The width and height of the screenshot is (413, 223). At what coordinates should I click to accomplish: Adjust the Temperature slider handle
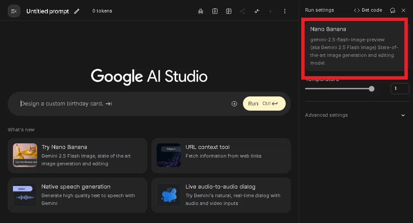(x=372, y=89)
